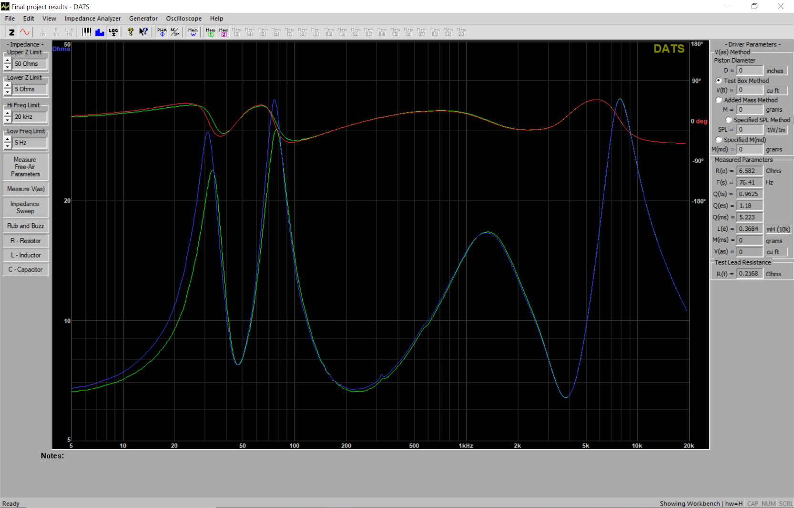Toggle the LOG Z scale icon
This screenshot has height=508, width=794.
click(113, 32)
